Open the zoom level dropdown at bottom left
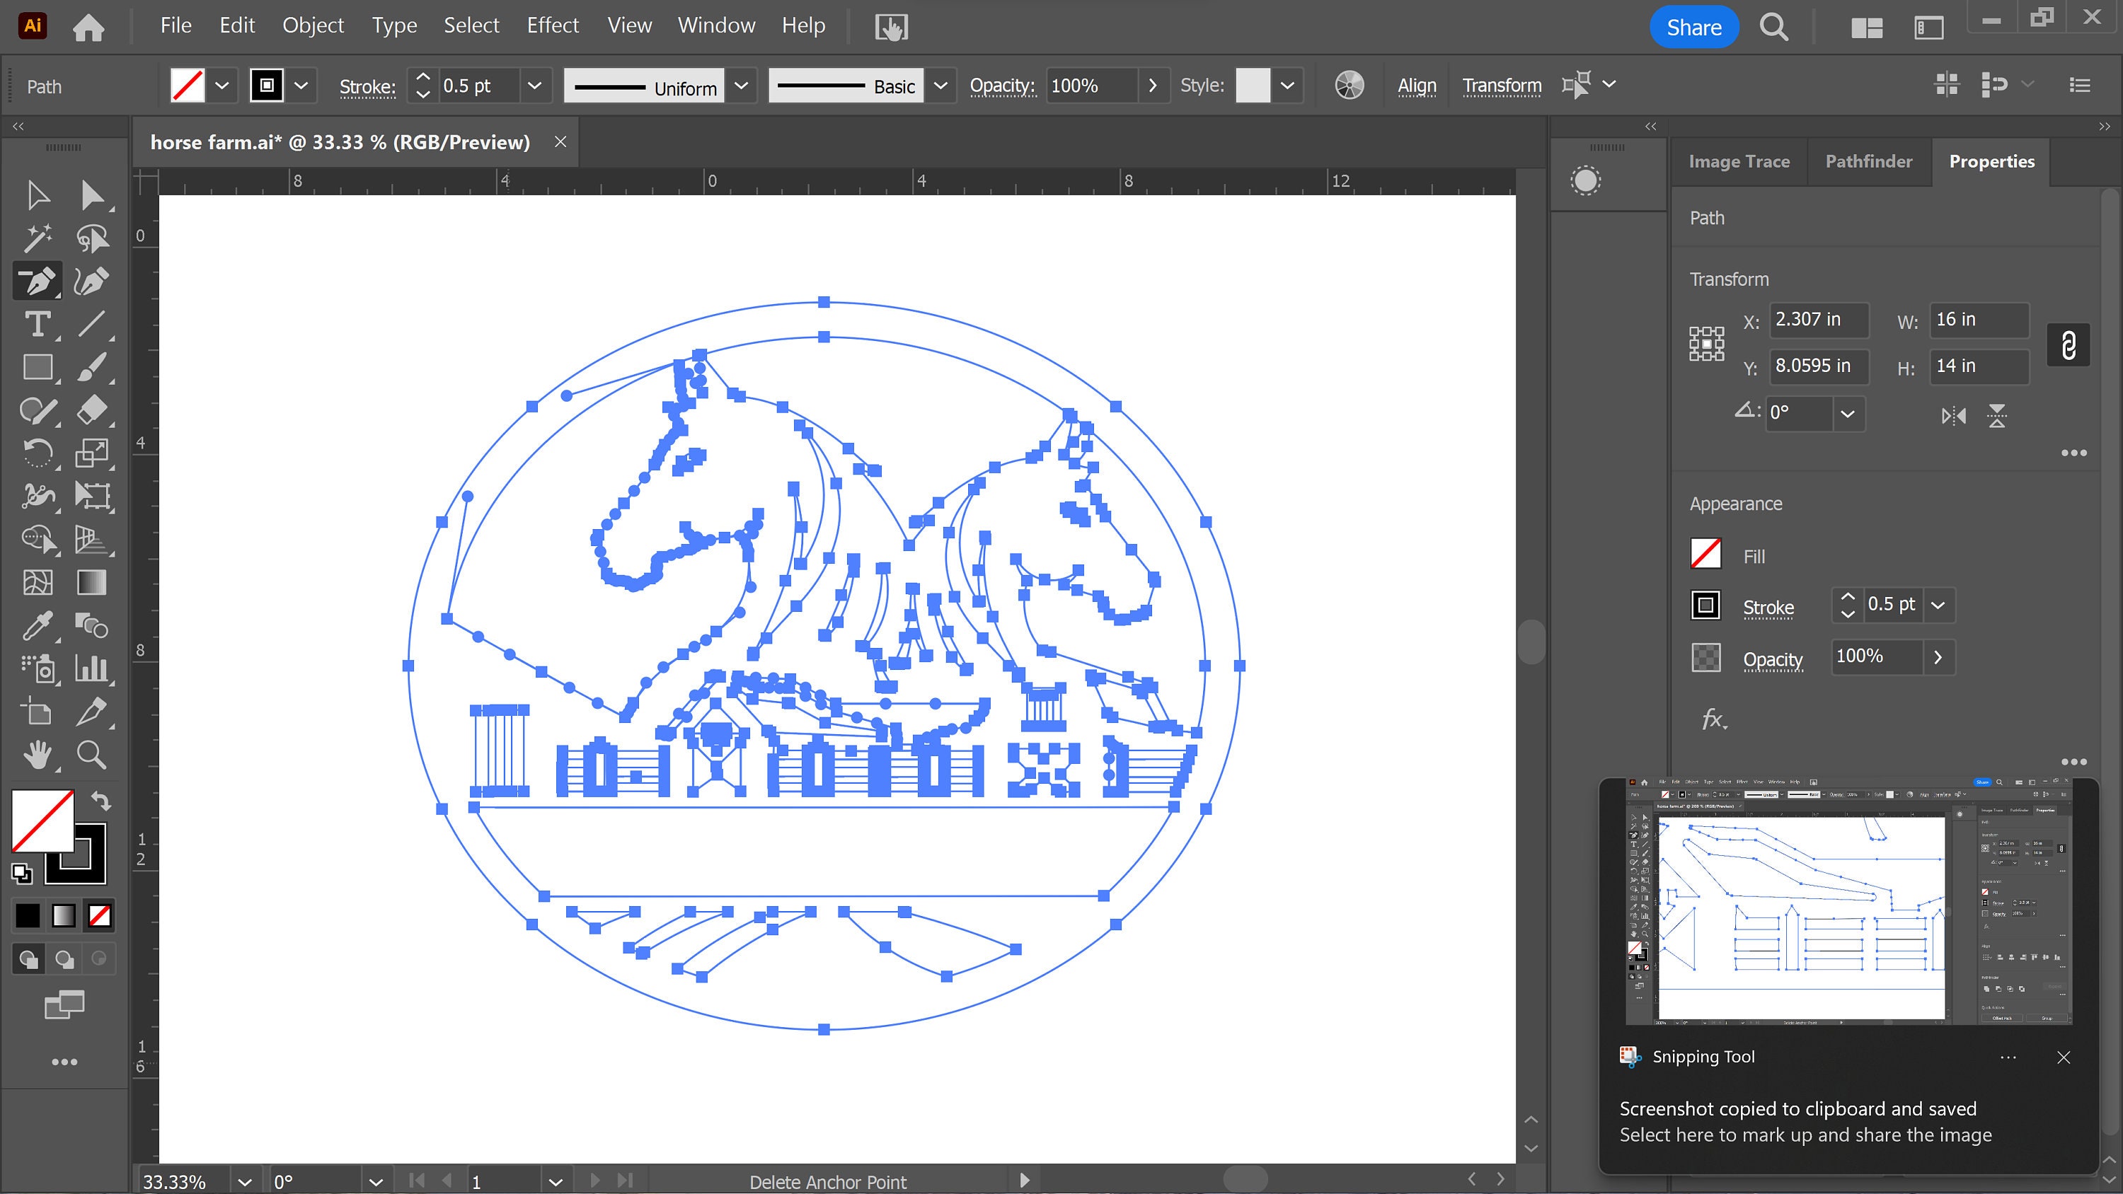 (244, 1180)
